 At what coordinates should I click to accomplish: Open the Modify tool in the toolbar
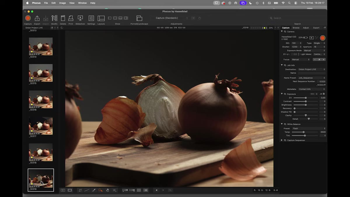click(x=54, y=18)
